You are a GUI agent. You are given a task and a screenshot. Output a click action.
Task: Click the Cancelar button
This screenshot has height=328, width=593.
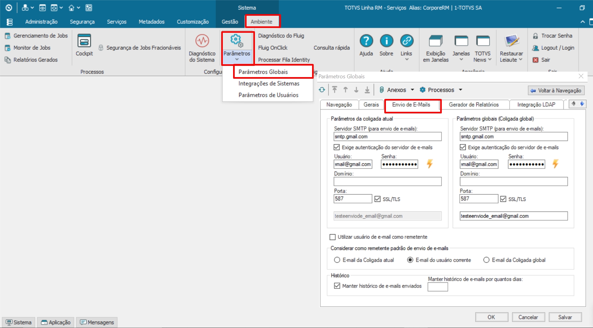point(528,317)
